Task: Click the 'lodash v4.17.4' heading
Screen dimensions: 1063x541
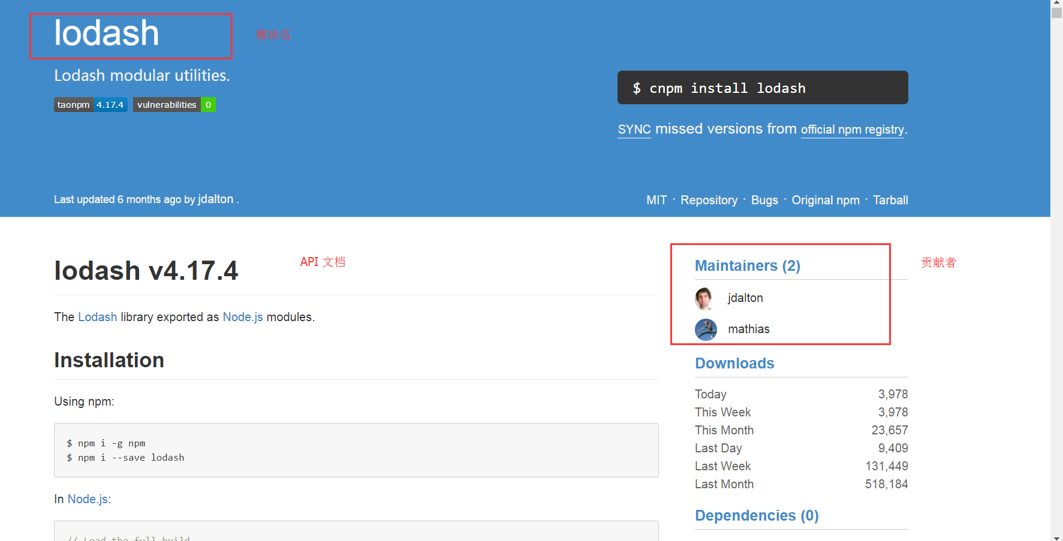Action: click(x=146, y=271)
